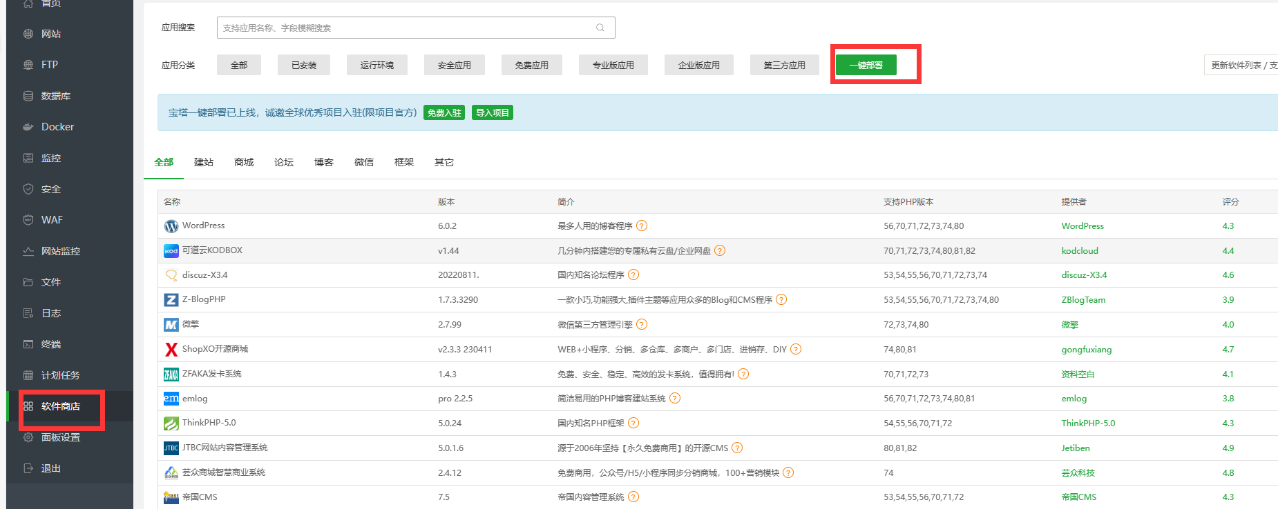1278x509 pixels.
Task: Filter apps by 第三方应用
Action: click(785, 65)
